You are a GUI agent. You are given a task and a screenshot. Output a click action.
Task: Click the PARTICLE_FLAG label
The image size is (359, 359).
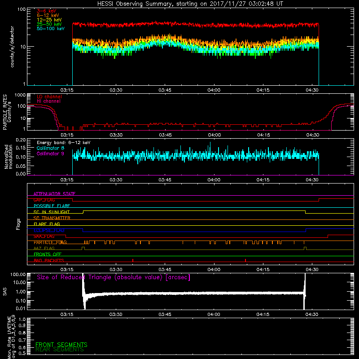point(50,242)
